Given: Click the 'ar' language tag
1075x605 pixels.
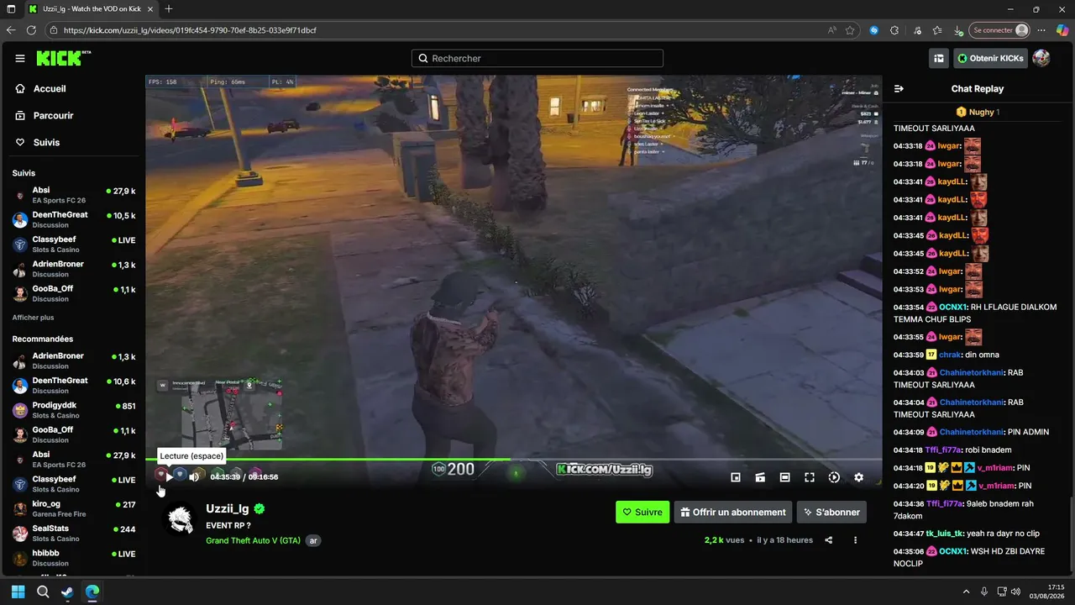Looking at the screenshot, I should click(x=313, y=540).
